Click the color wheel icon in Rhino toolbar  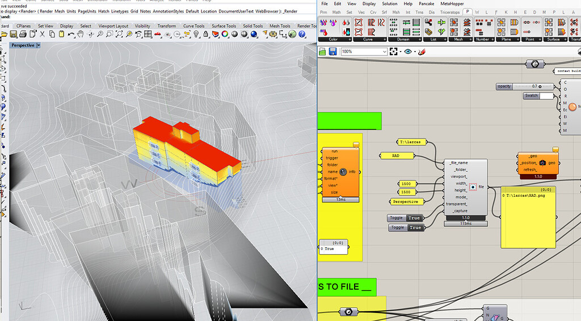pyautogui.click(x=225, y=35)
